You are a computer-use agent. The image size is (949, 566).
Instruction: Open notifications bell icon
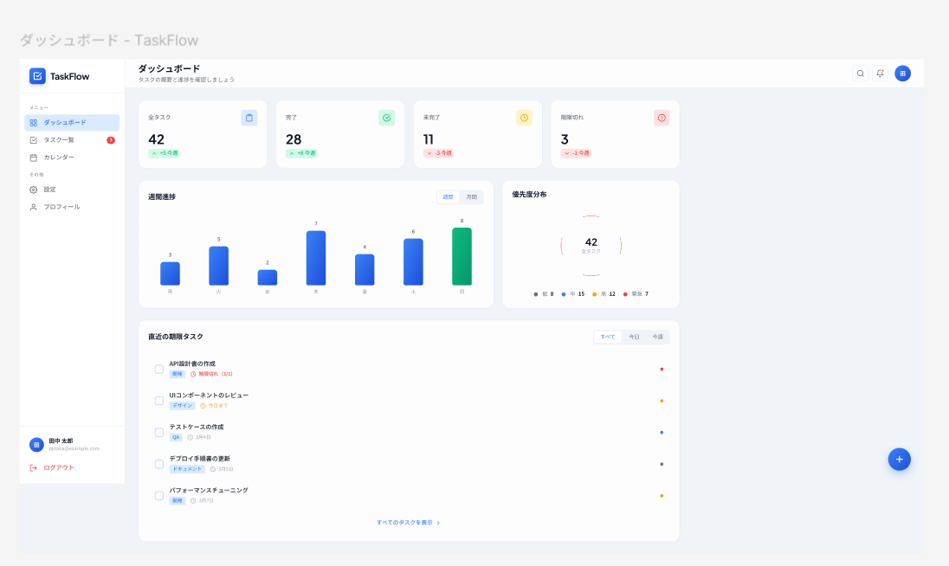[x=880, y=74]
